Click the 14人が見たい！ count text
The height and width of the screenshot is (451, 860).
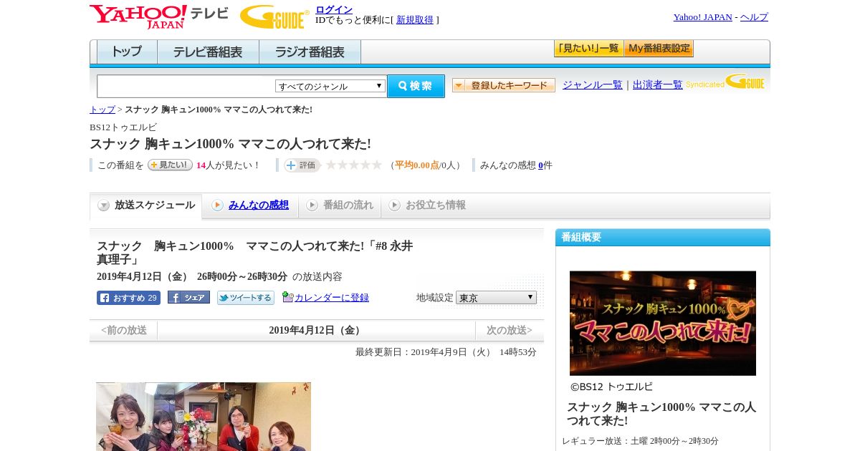click(228, 165)
